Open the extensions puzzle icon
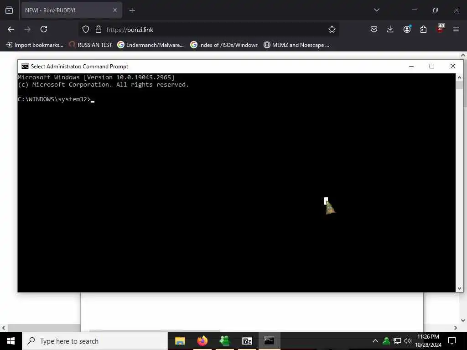 click(x=423, y=30)
